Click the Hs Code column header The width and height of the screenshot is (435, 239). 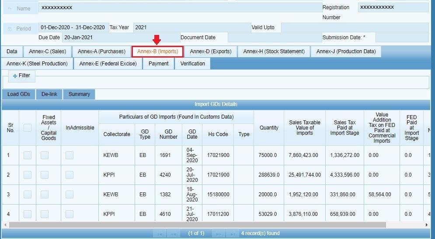pyautogui.click(x=218, y=134)
